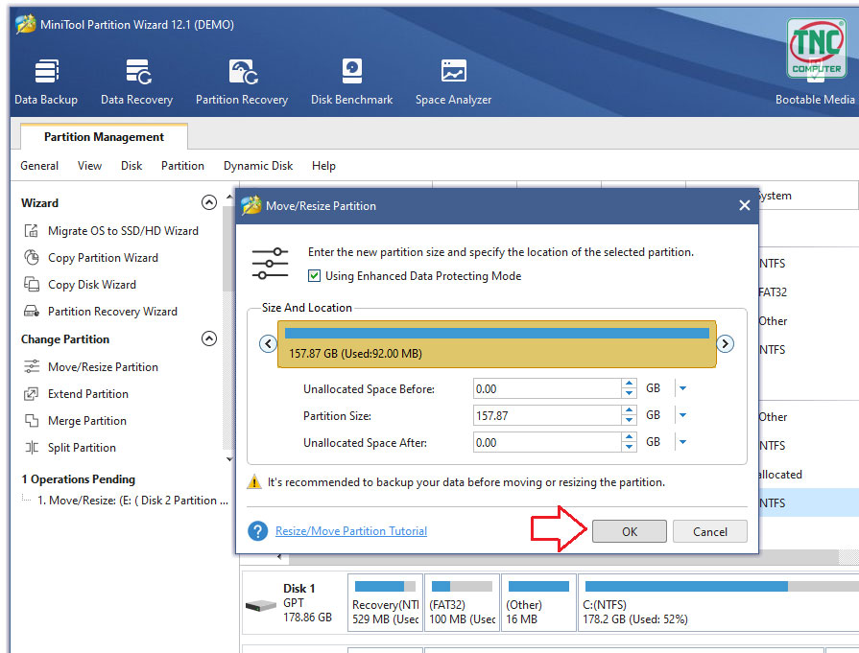Collapse the Wizard section
This screenshot has height=653, width=859.
click(x=208, y=202)
